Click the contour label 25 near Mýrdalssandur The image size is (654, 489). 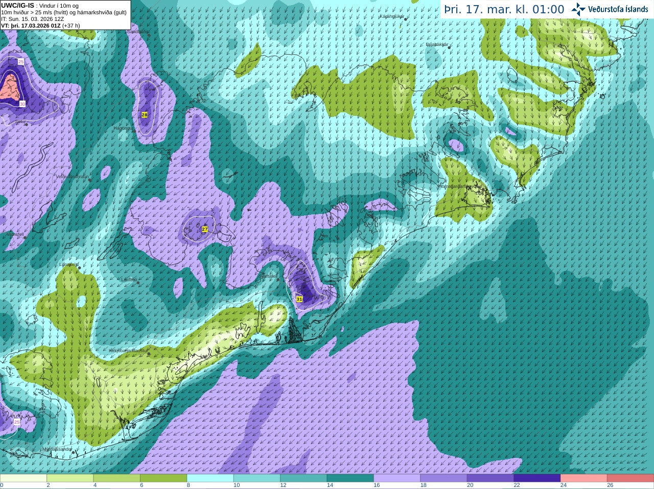[17, 422]
